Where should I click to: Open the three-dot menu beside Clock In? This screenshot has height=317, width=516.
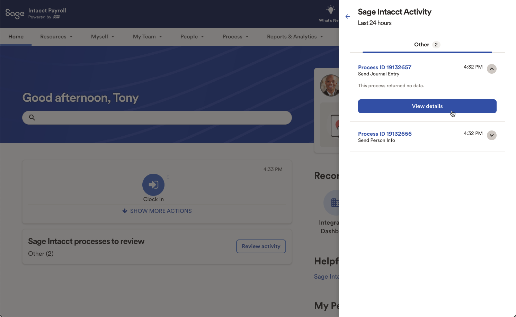pos(168,177)
